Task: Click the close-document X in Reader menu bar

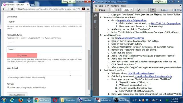Action: 180,6
